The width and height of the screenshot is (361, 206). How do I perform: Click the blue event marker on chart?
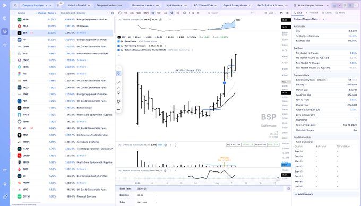224,83
